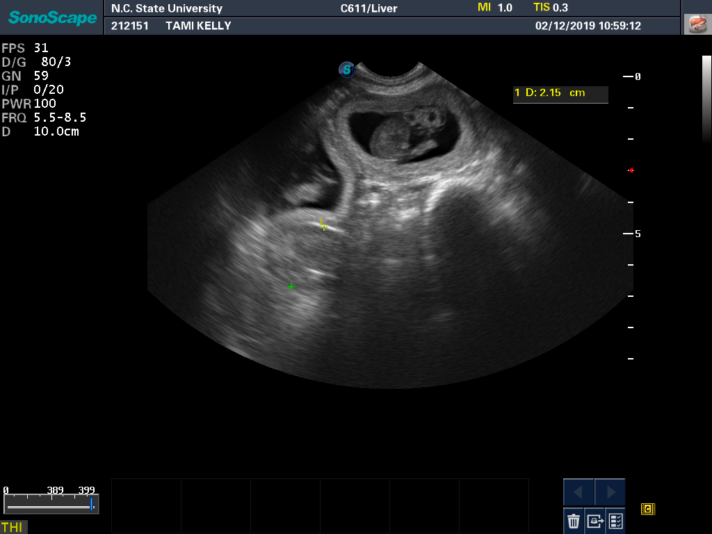Go to next image with right arrow
Viewport: 712px width, 534px height.
pos(610,492)
